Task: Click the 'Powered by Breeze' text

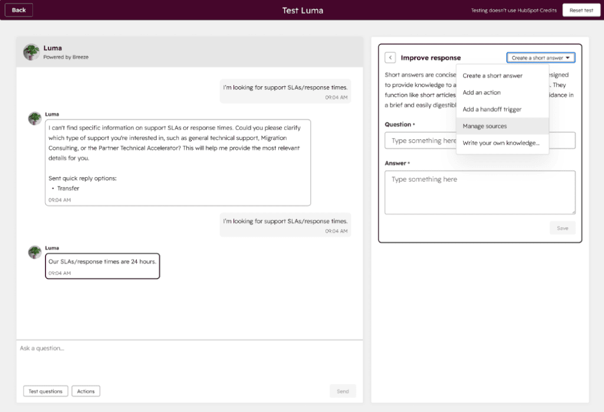Action: tap(66, 57)
